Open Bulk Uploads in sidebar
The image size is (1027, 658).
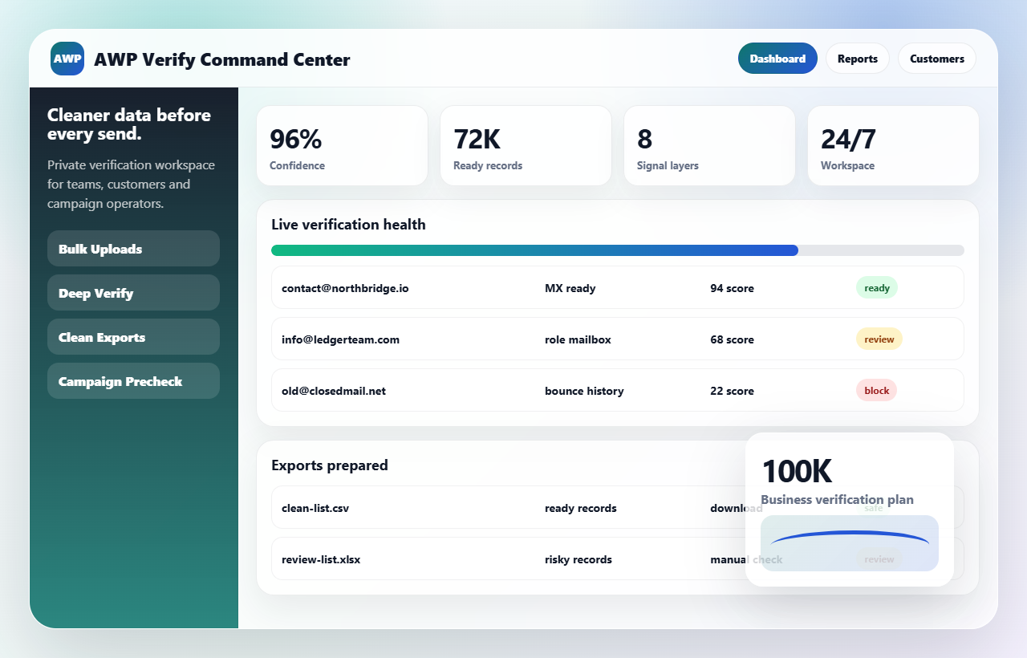(133, 249)
